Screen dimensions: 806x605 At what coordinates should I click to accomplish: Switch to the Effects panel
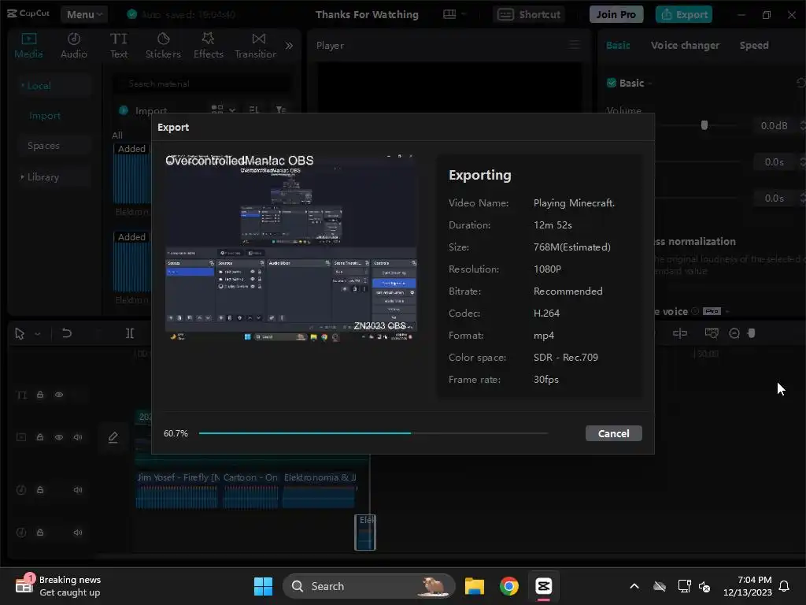pyautogui.click(x=208, y=45)
